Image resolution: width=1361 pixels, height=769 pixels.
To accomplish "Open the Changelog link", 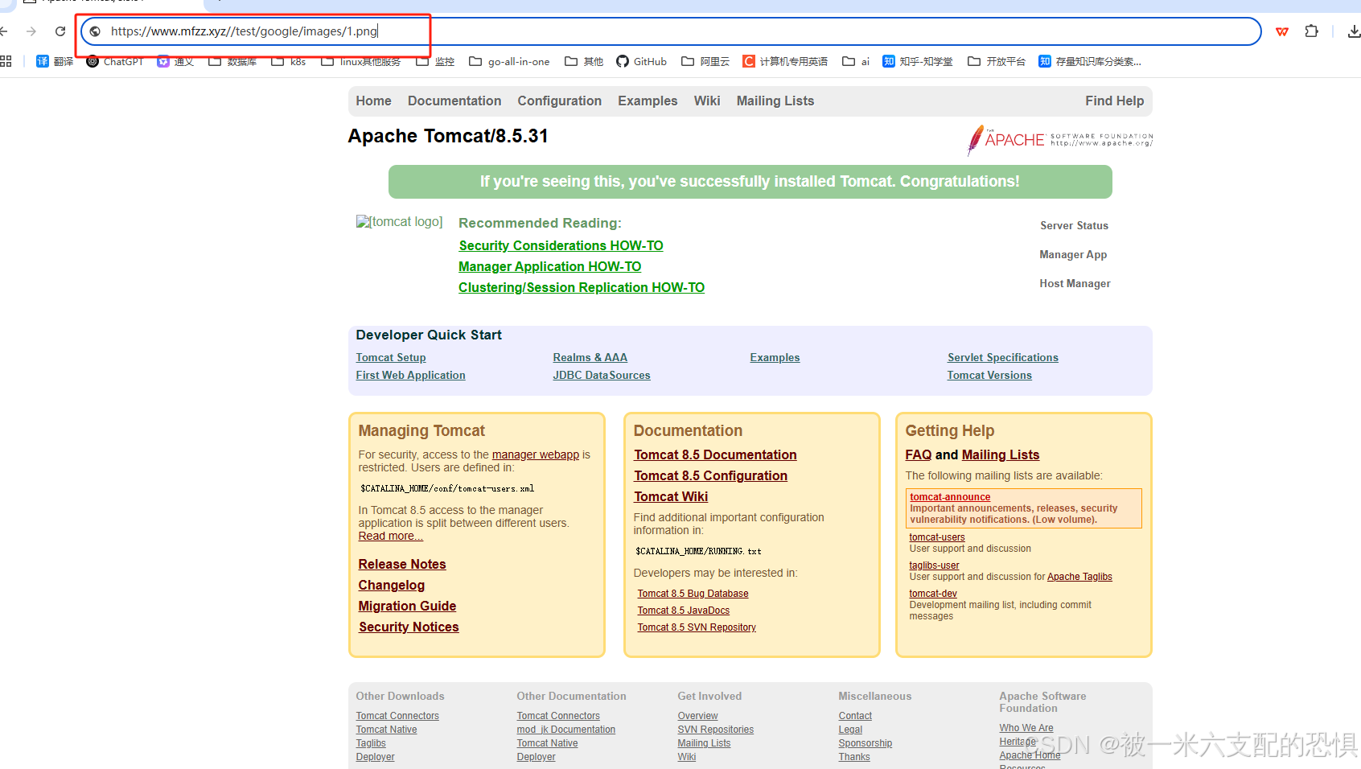I will coord(392,585).
